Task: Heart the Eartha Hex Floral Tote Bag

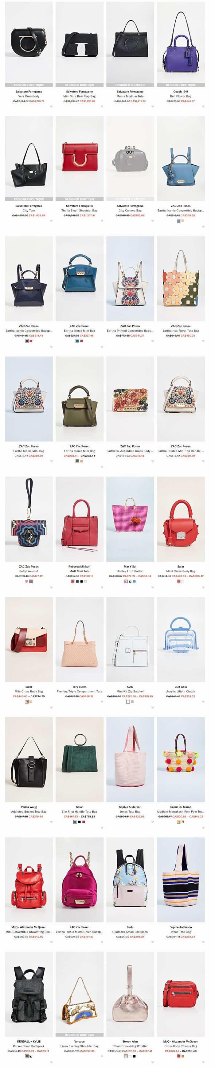Action: 203,341
